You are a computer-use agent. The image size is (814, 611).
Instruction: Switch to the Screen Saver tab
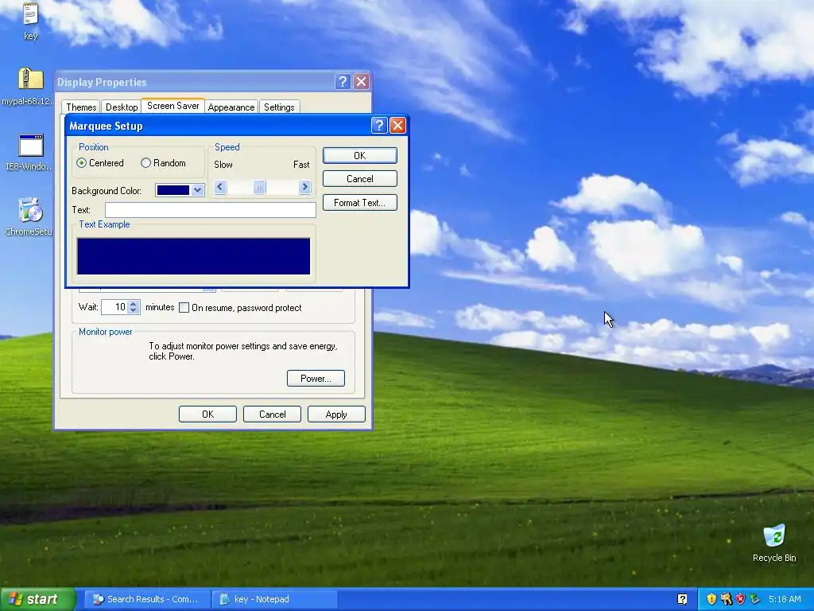[x=172, y=106]
